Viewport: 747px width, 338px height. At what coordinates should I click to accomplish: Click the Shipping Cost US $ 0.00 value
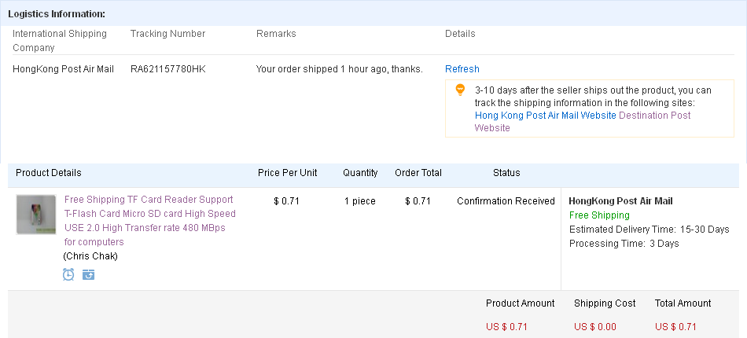click(x=595, y=327)
